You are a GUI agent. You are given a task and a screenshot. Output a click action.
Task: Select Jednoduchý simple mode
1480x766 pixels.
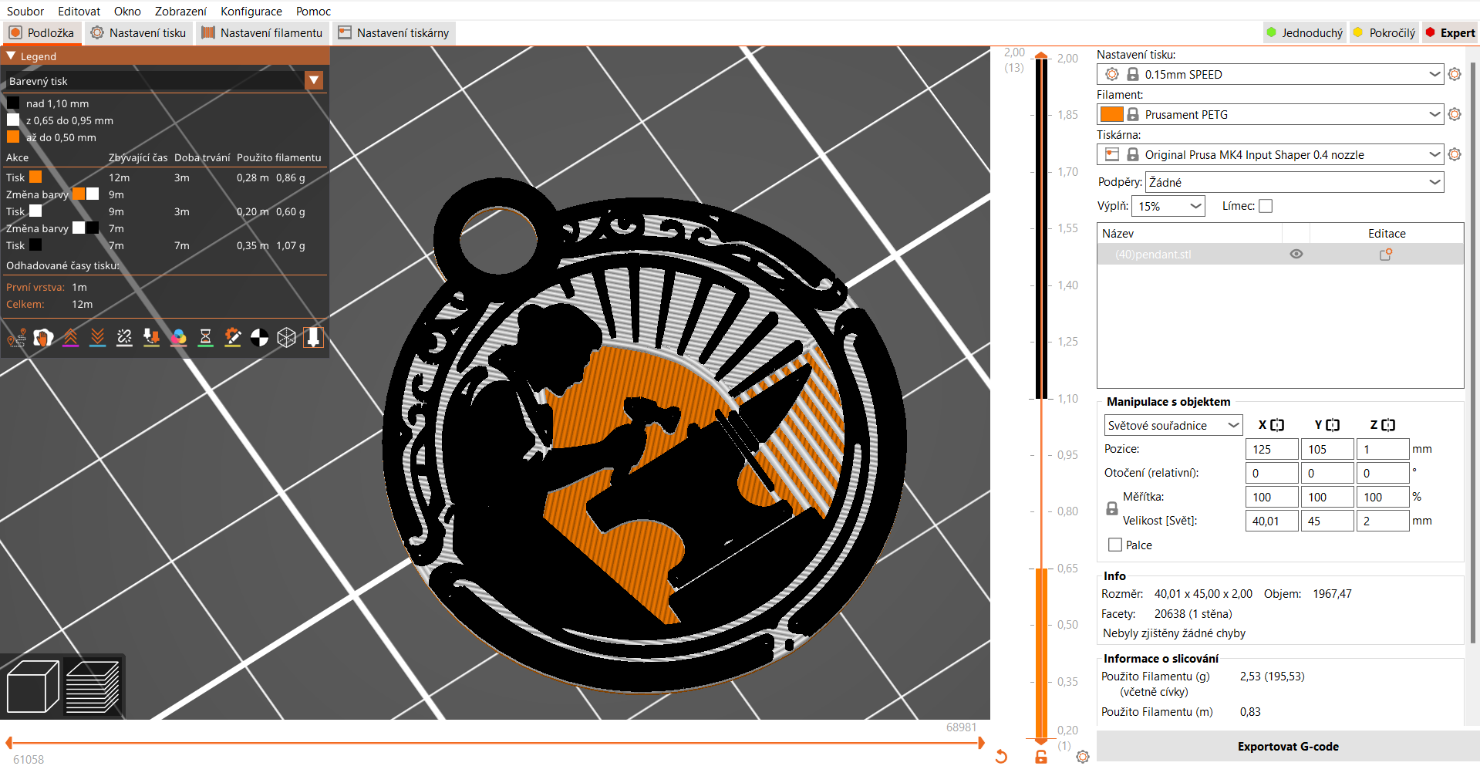point(1304,32)
